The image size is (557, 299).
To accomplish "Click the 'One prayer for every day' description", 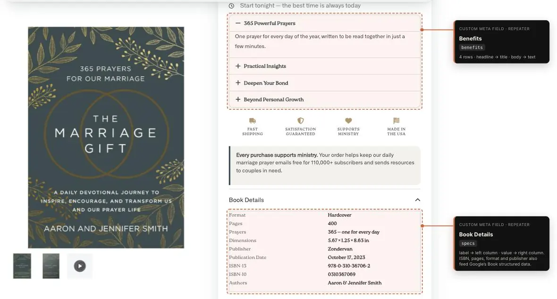I will point(320,41).
